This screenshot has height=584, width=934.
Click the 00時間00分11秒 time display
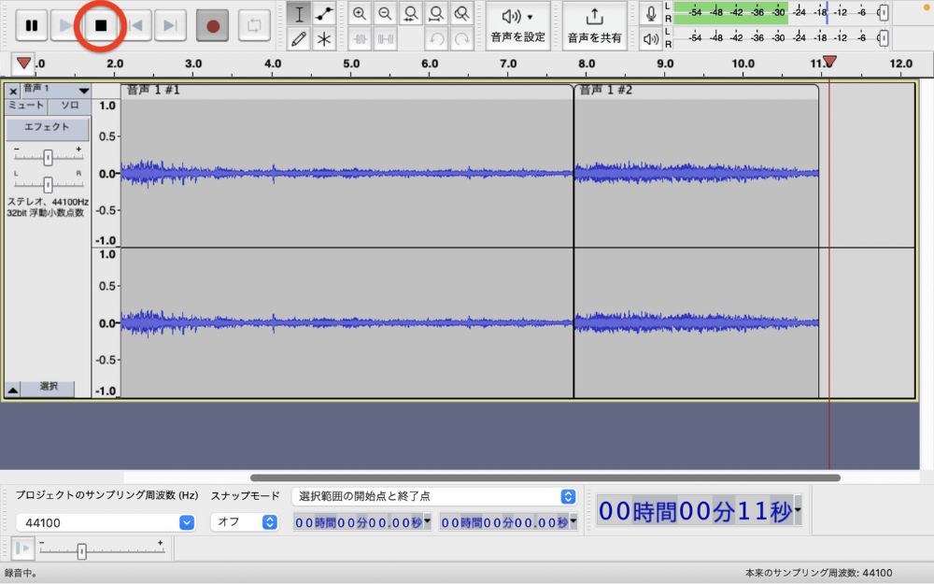point(695,511)
